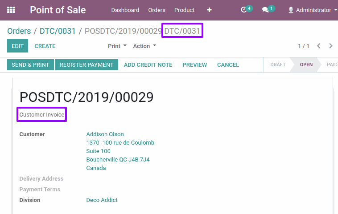Viewport: 338px width, 214px height.
Task: Open the Administrator user menu caret
Action: click(x=336, y=10)
